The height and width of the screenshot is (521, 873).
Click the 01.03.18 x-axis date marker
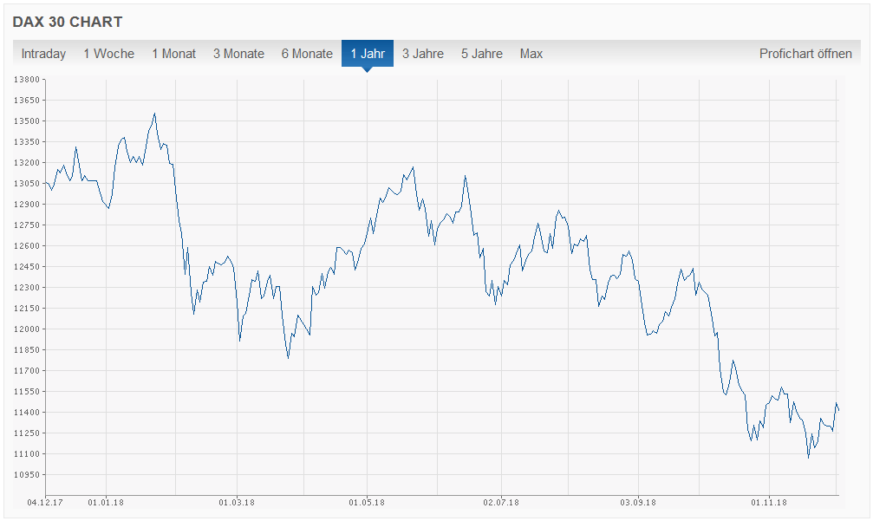[237, 502]
